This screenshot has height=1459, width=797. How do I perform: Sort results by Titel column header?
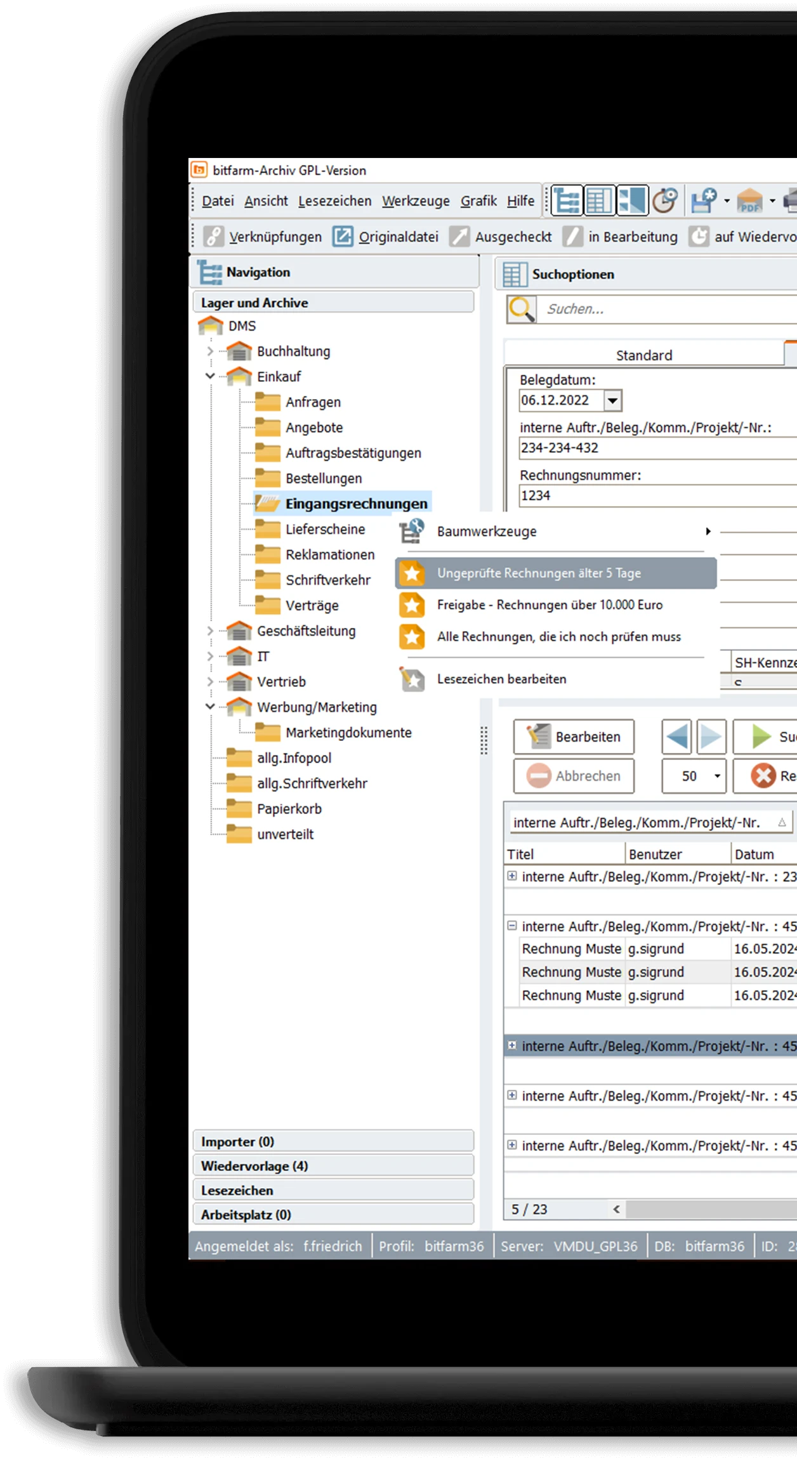click(565, 854)
